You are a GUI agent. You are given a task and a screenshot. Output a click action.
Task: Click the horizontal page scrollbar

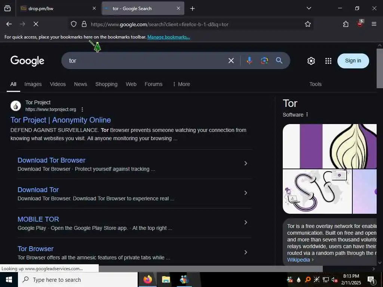click(x=211, y=269)
